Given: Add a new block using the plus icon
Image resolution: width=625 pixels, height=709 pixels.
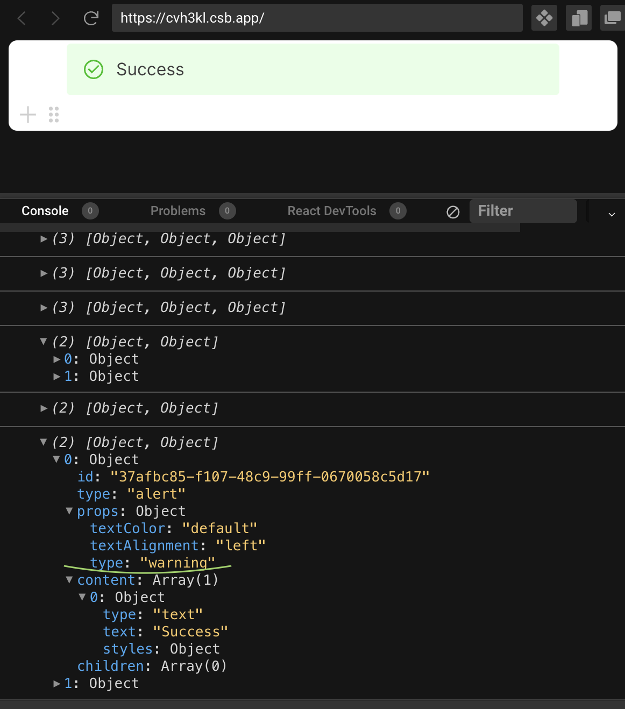Looking at the screenshot, I should click(x=27, y=114).
